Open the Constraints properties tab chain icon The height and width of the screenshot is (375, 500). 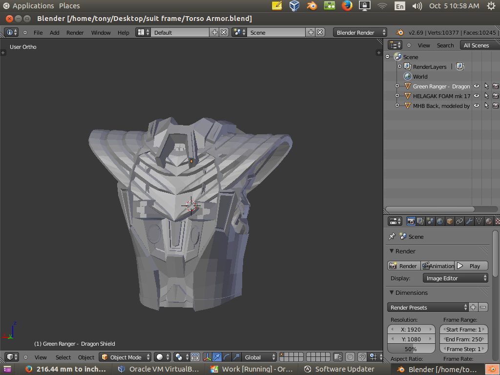pyautogui.click(x=459, y=221)
